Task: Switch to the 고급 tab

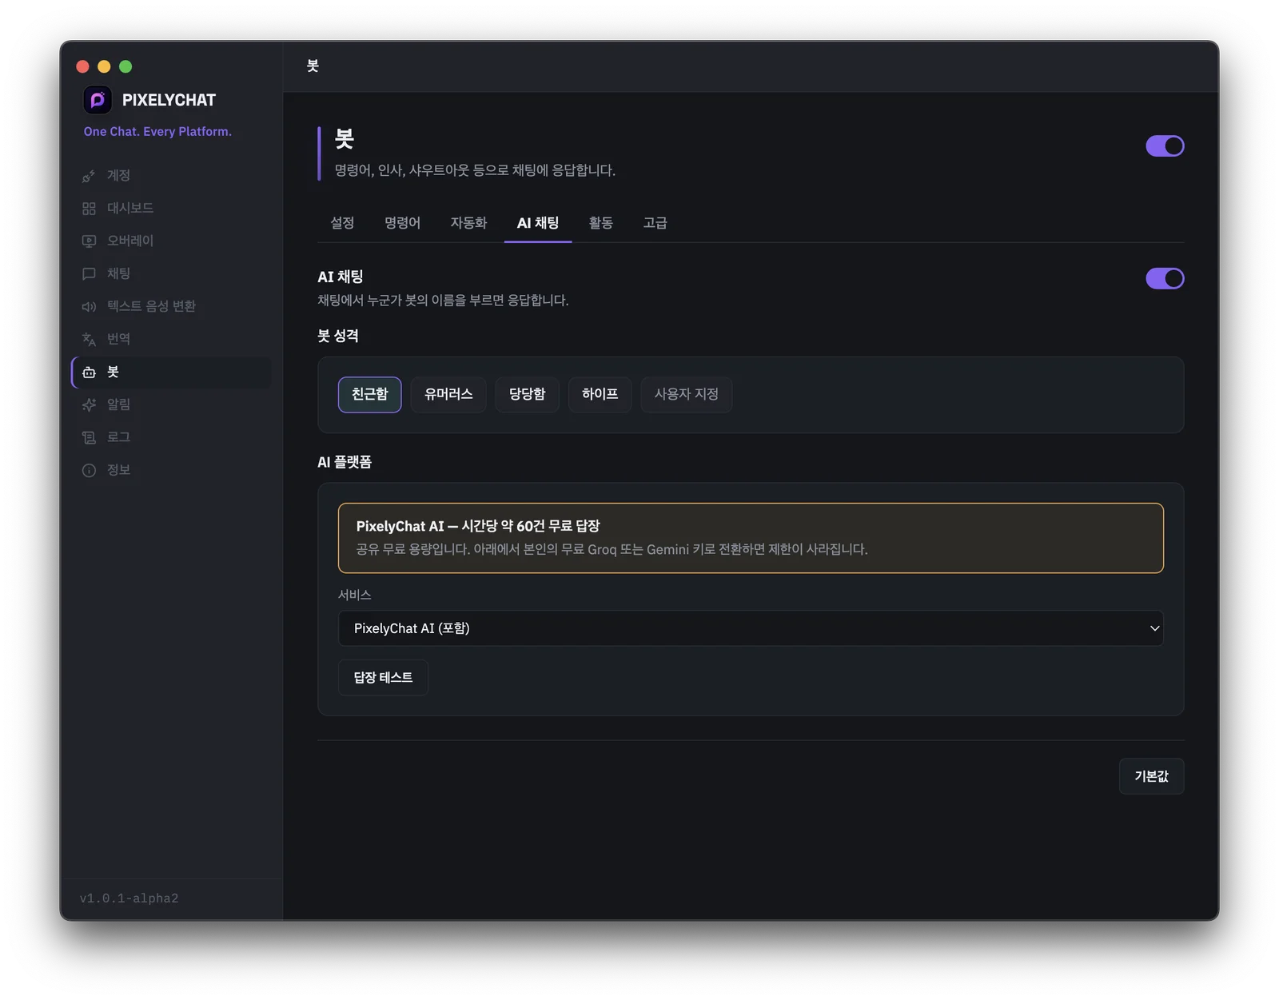Action: (x=655, y=223)
